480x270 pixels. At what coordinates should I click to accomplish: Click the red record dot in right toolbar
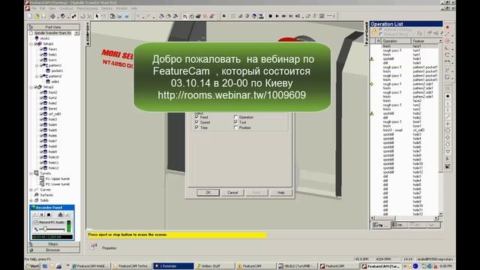pyautogui.click(x=448, y=27)
